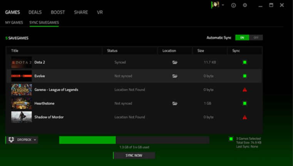Uncheck sync checkbox for Evolve

pyautogui.click(x=244, y=76)
